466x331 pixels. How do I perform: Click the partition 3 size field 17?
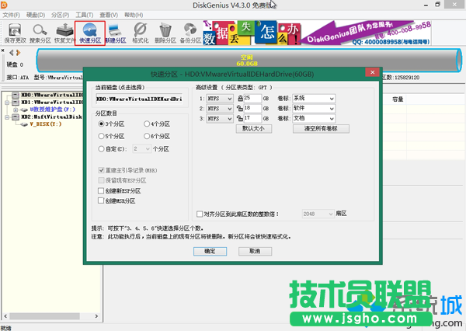(252, 118)
